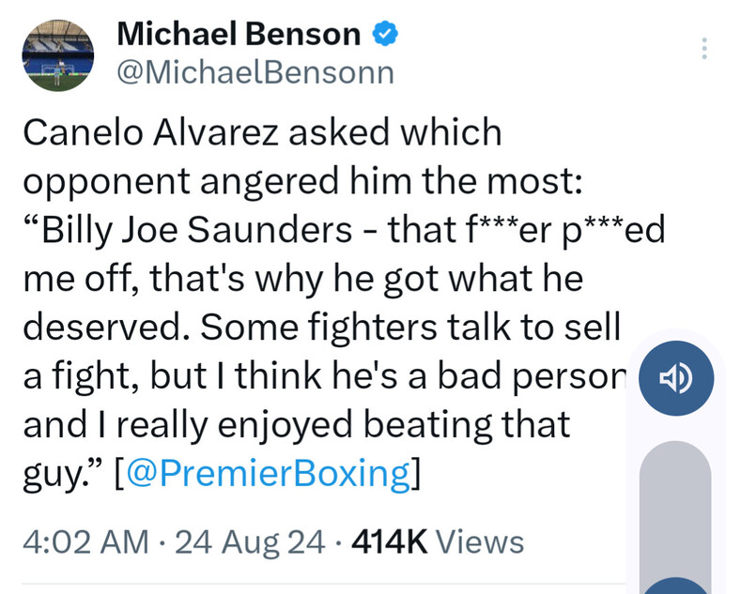Image resolution: width=741 pixels, height=594 pixels.
Task: Click the word "deserved" in the tweet
Action: [102, 327]
